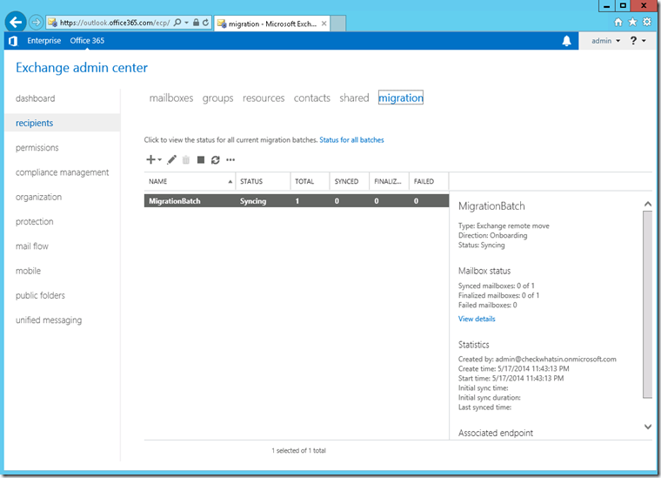Click the Enterprise header link
Image resolution: width=661 pixels, height=478 pixels.
click(x=43, y=41)
